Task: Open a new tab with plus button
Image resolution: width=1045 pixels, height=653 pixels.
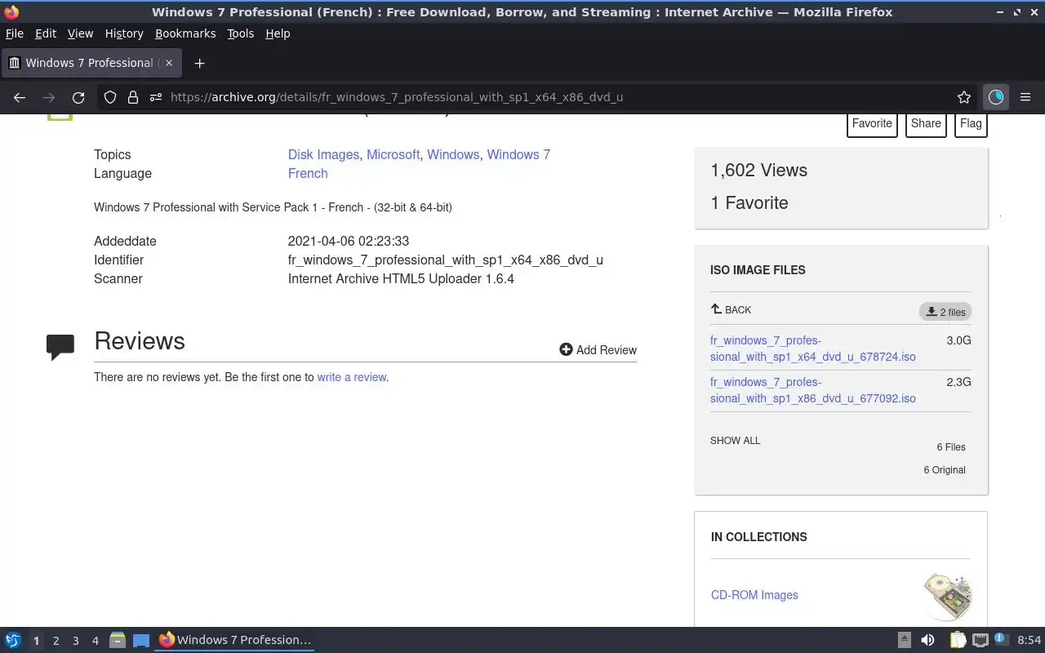Action: coord(199,63)
